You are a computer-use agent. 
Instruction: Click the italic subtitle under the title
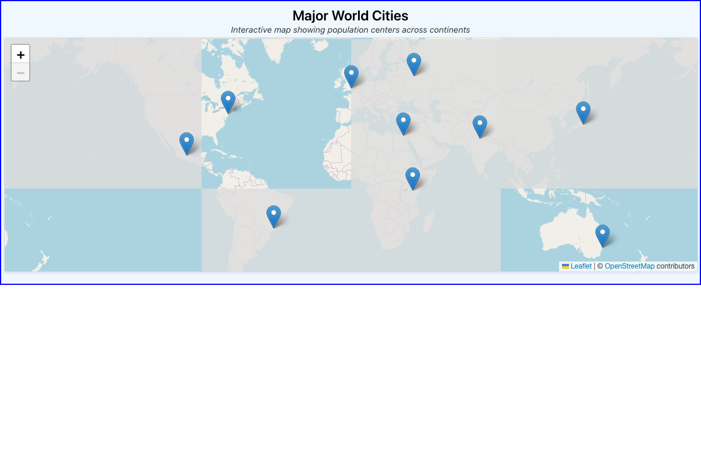pyautogui.click(x=350, y=30)
